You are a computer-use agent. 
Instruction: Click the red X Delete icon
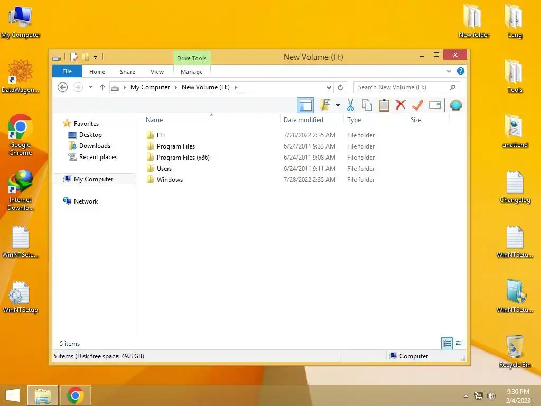400,105
